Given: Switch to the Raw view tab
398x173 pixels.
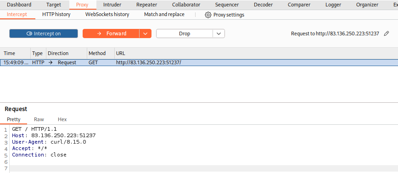Looking at the screenshot, I should pyautogui.click(x=39, y=119).
